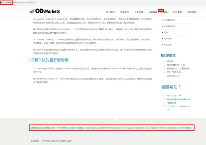Open the 促销 menu beside the NEW badge

[x=166, y=12]
